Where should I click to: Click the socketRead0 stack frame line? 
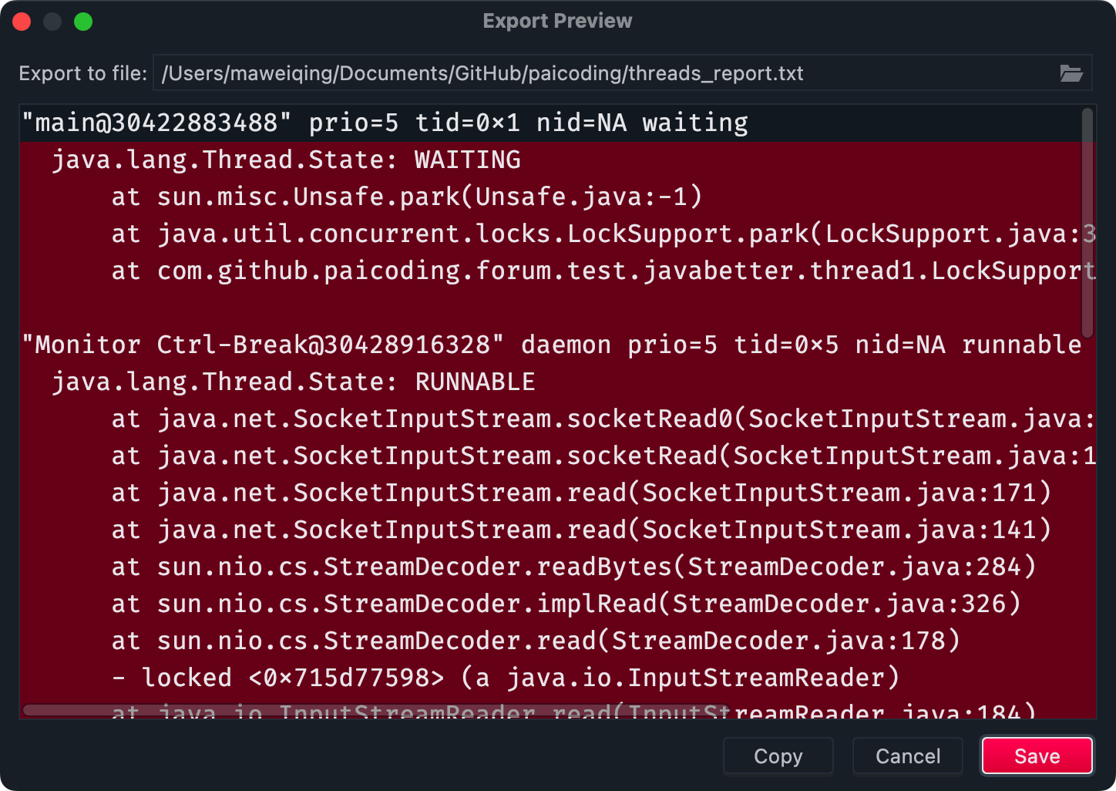(x=601, y=419)
